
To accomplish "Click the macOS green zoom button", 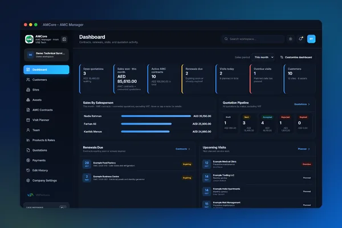I will tap(36, 25).
